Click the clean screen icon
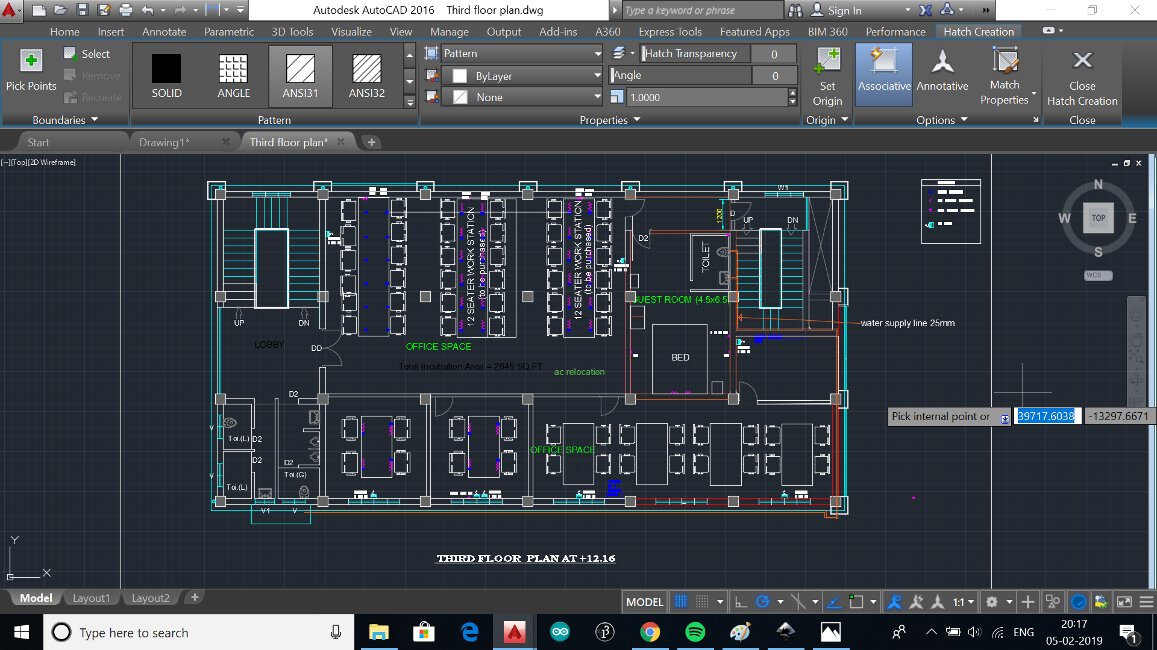1157x650 pixels. (x=1124, y=602)
